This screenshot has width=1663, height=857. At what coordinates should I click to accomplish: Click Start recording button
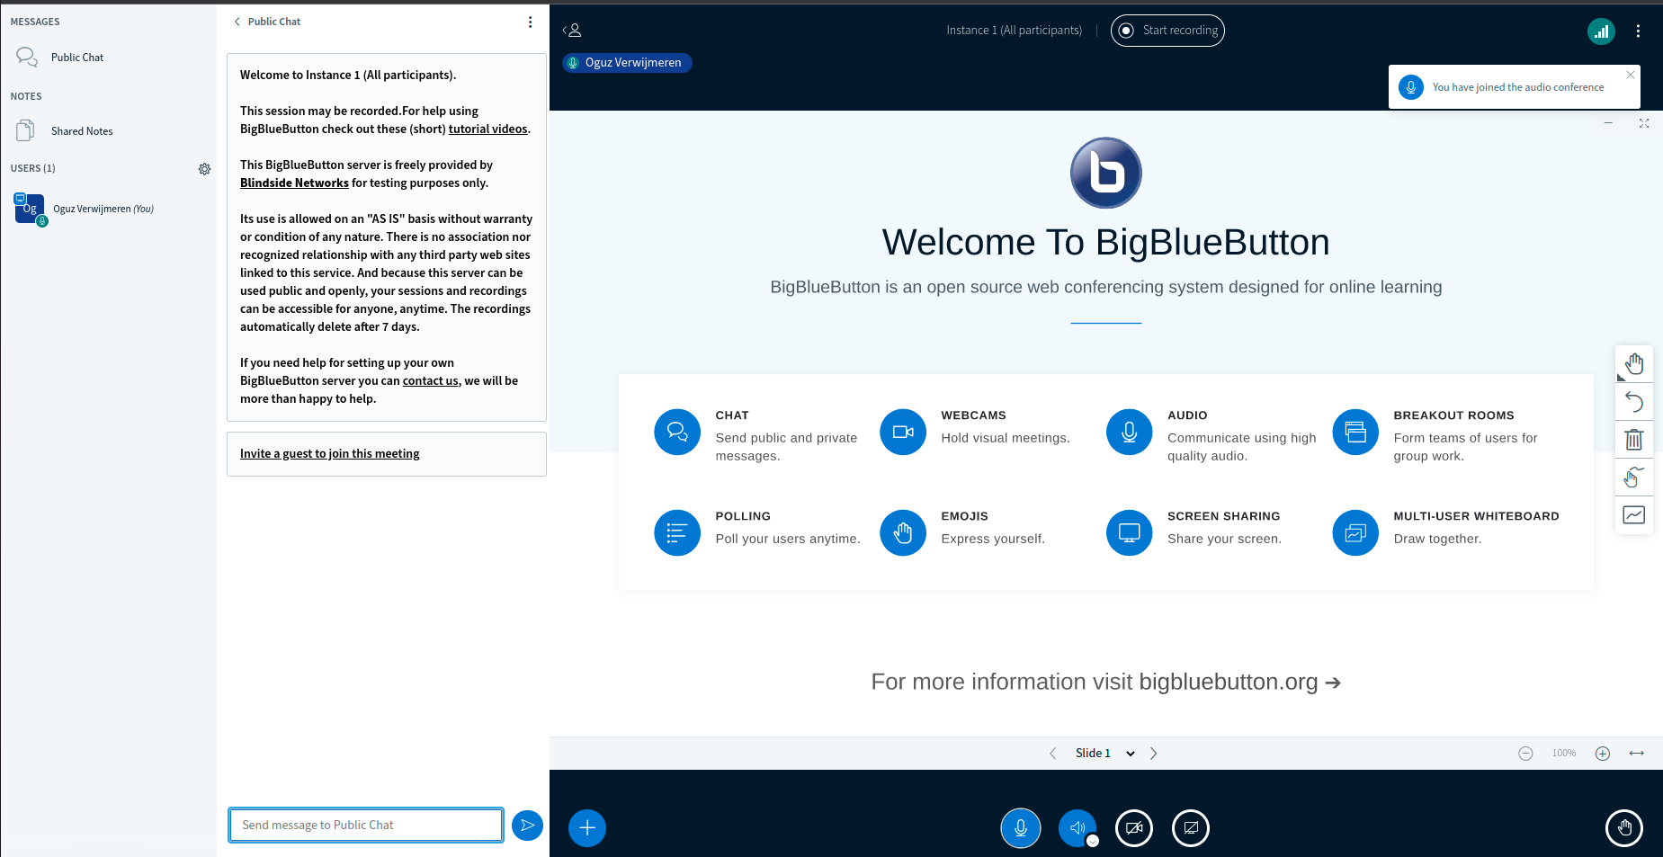point(1167,31)
